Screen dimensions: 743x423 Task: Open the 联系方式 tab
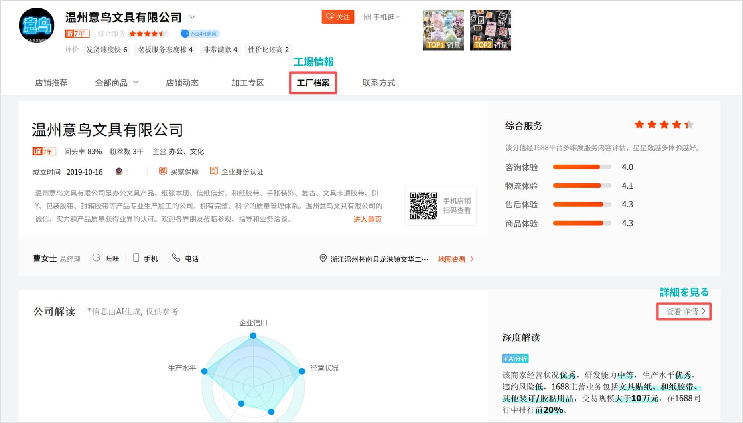coord(378,83)
